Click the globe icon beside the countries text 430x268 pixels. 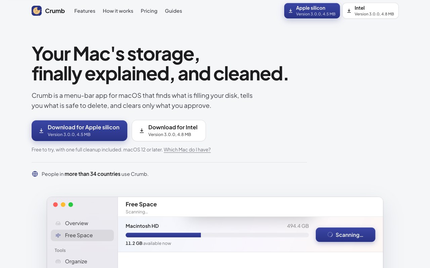tap(35, 174)
